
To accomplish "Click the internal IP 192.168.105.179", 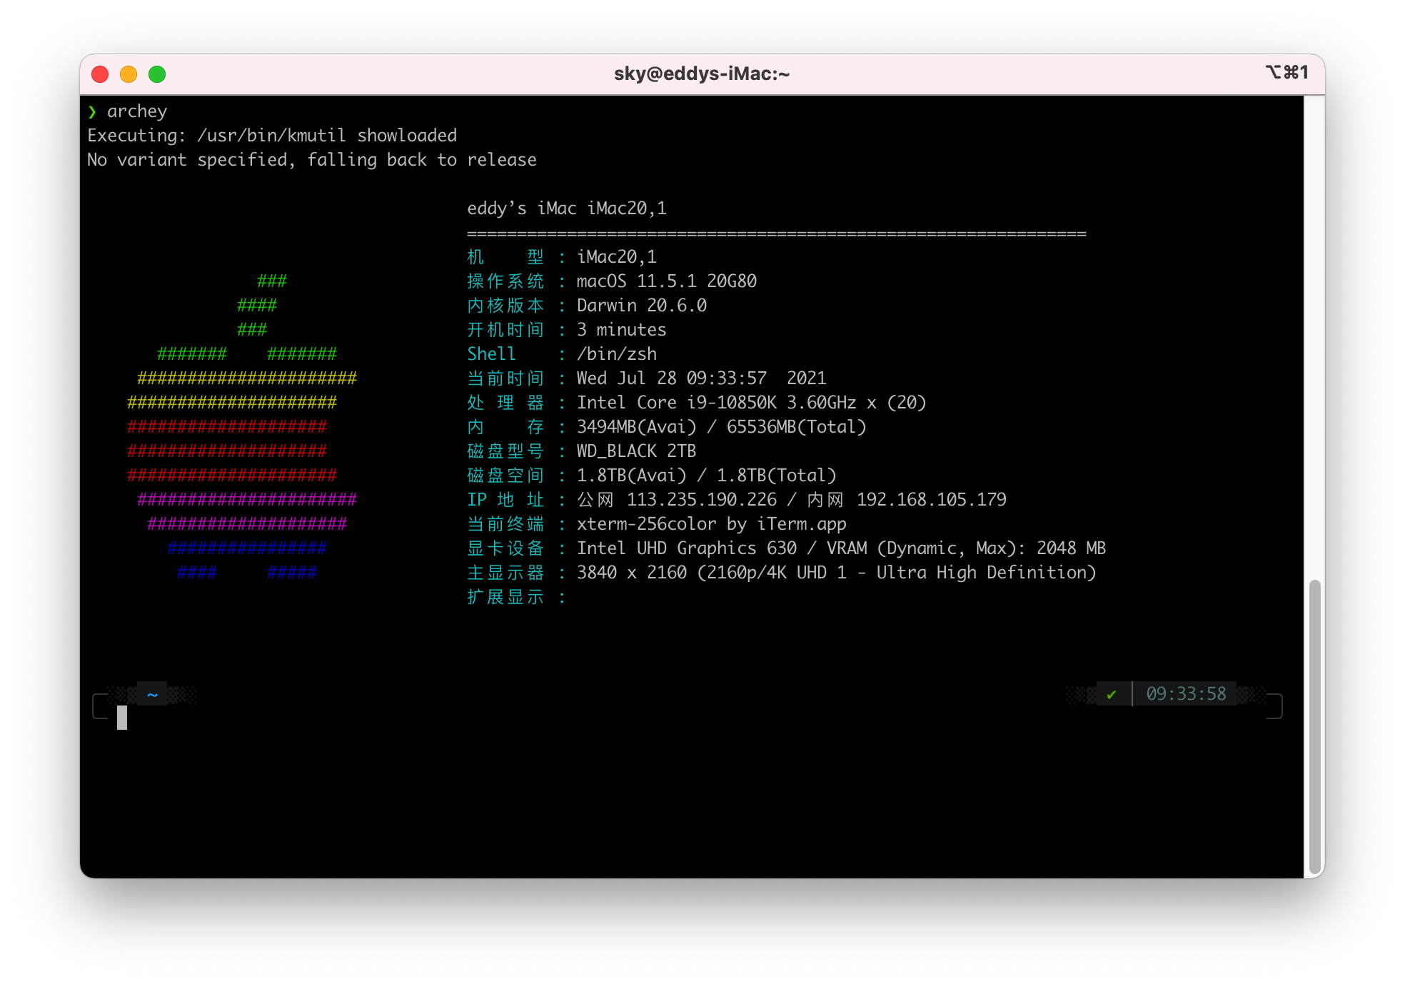I will click(x=931, y=500).
